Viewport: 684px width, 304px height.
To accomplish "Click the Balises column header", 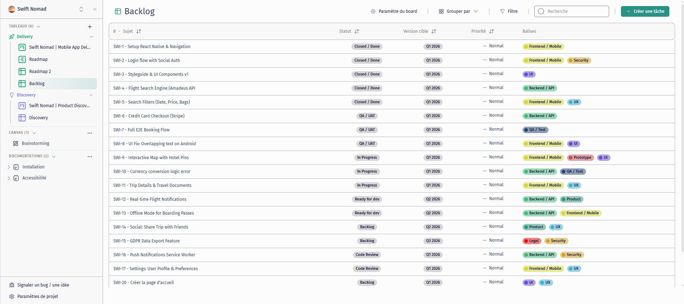I will click(x=529, y=31).
